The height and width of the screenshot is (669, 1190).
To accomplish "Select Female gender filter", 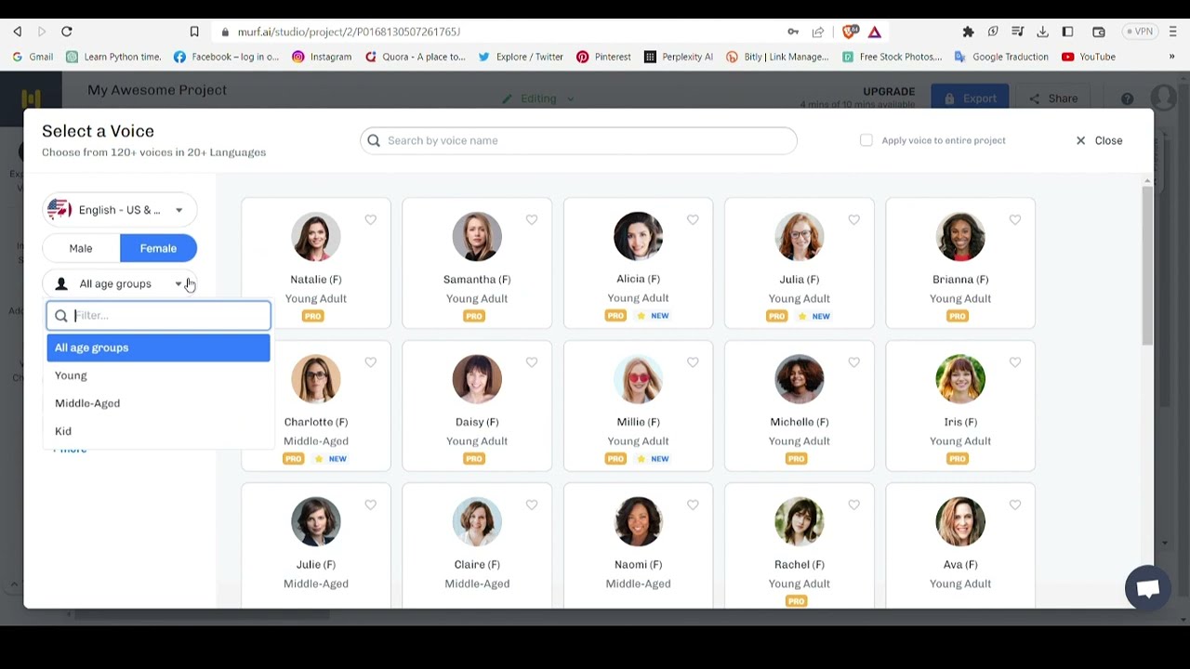I will pos(158,248).
